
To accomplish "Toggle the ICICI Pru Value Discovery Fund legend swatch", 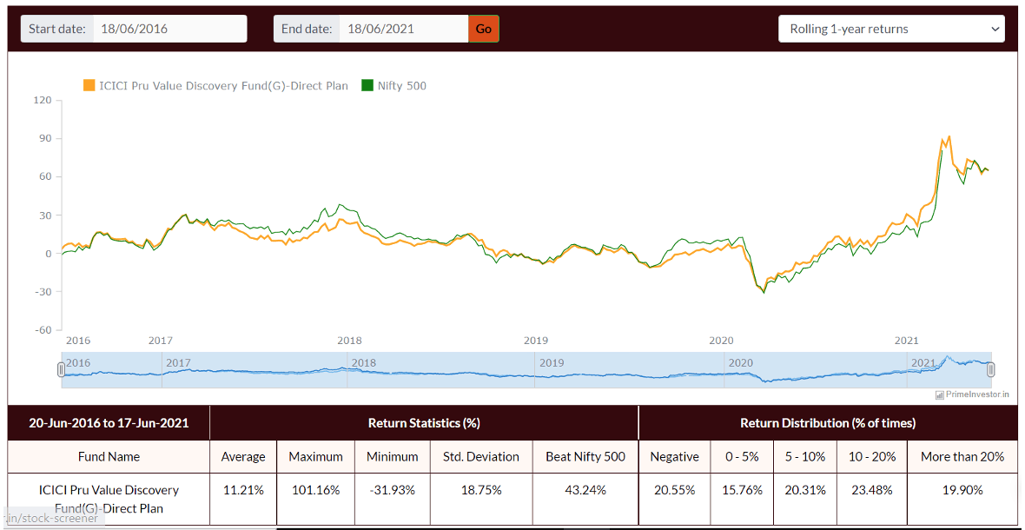I will (89, 86).
